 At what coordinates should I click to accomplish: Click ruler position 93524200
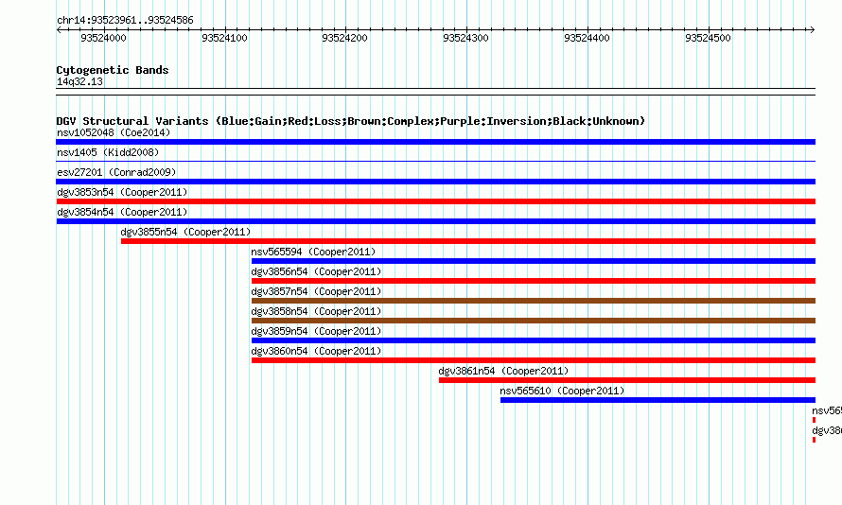(x=344, y=38)
